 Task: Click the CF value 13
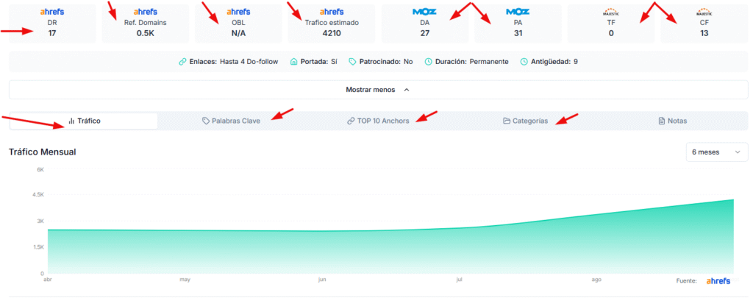coord(704,33)
